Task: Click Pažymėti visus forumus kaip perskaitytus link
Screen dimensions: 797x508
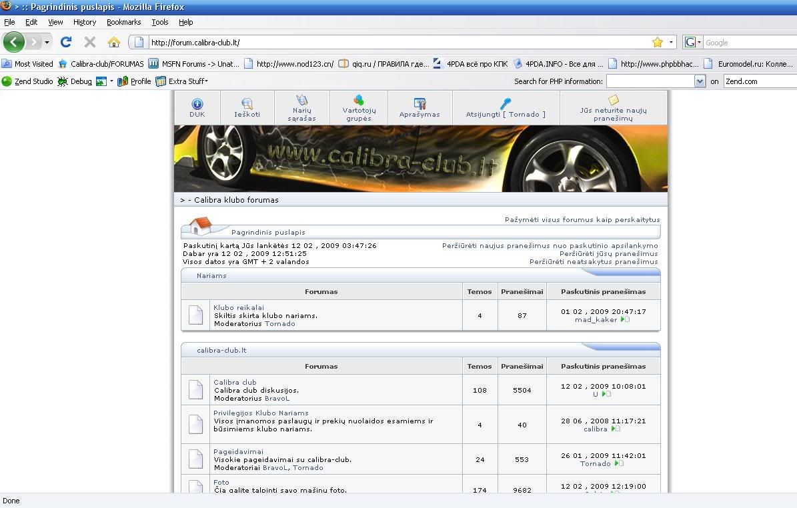Action: 582,219
